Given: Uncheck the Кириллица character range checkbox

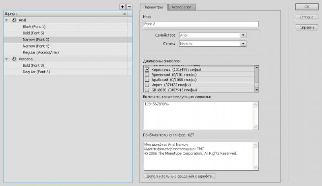Looking at the screenshot, I should click(x=147, y=69).
